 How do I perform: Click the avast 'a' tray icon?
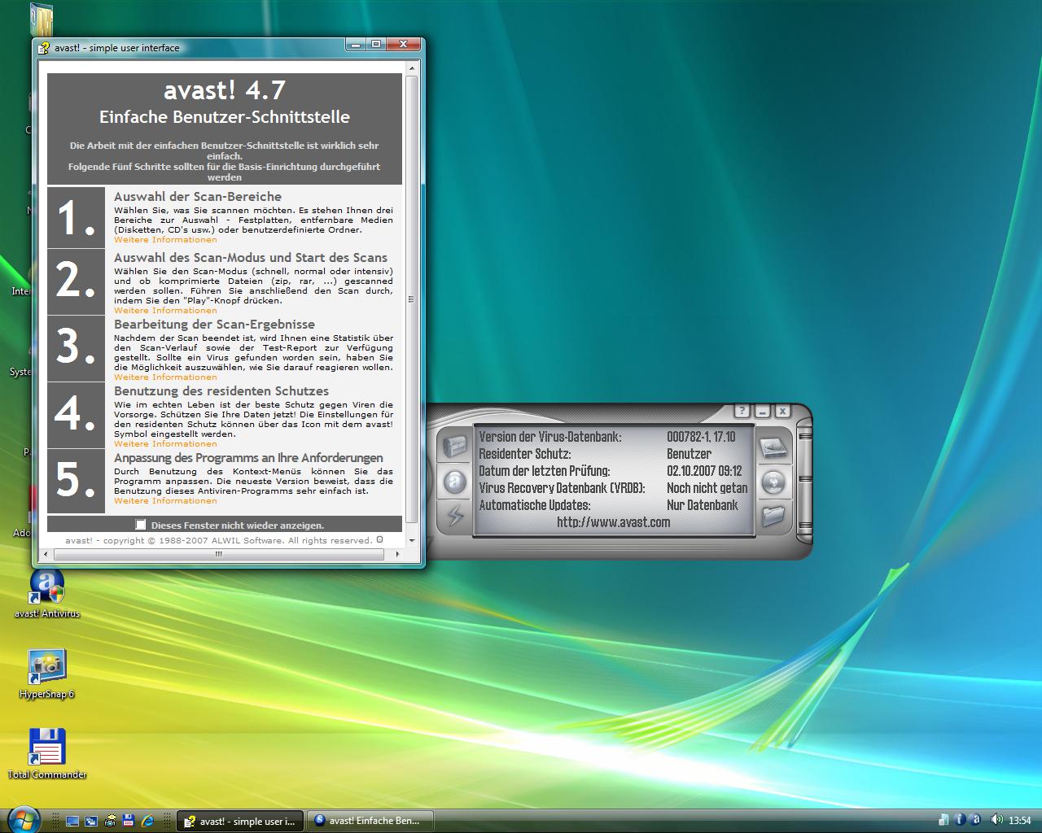(976, 820)
